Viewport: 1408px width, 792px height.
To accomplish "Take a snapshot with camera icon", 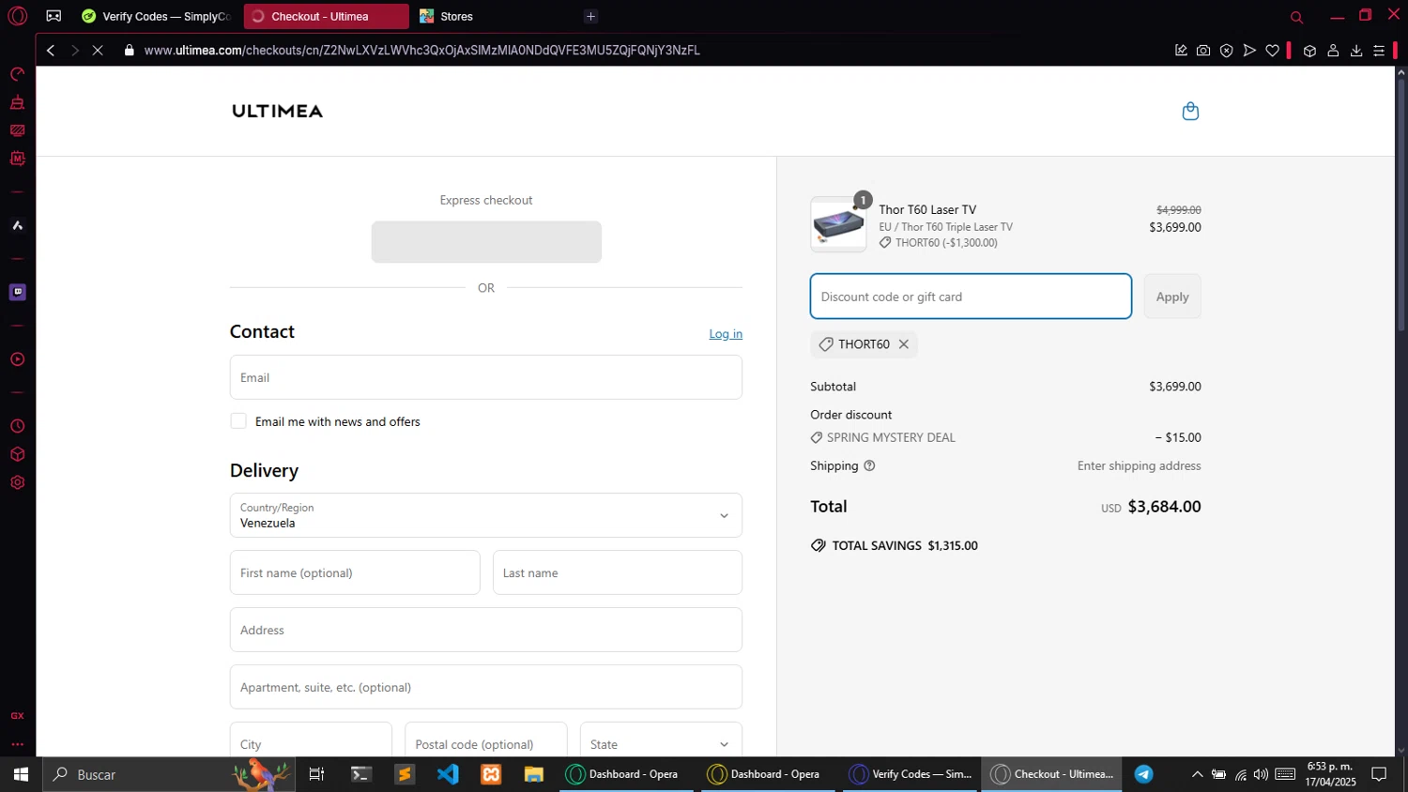I will click(1203, 51).
